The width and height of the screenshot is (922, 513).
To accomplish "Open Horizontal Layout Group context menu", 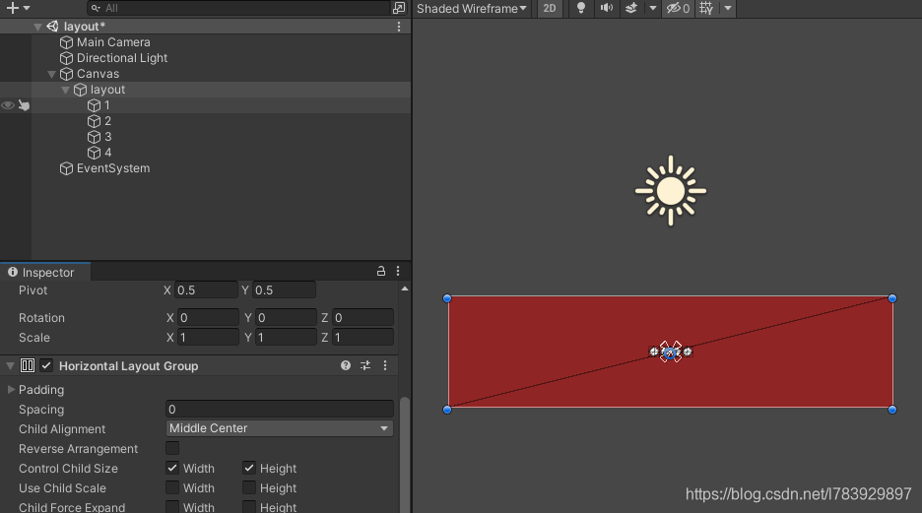I will 385,365.
